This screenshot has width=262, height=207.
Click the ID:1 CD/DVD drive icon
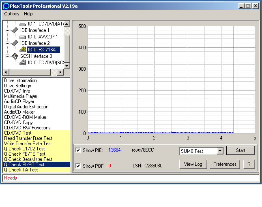[x=23, y=24]
